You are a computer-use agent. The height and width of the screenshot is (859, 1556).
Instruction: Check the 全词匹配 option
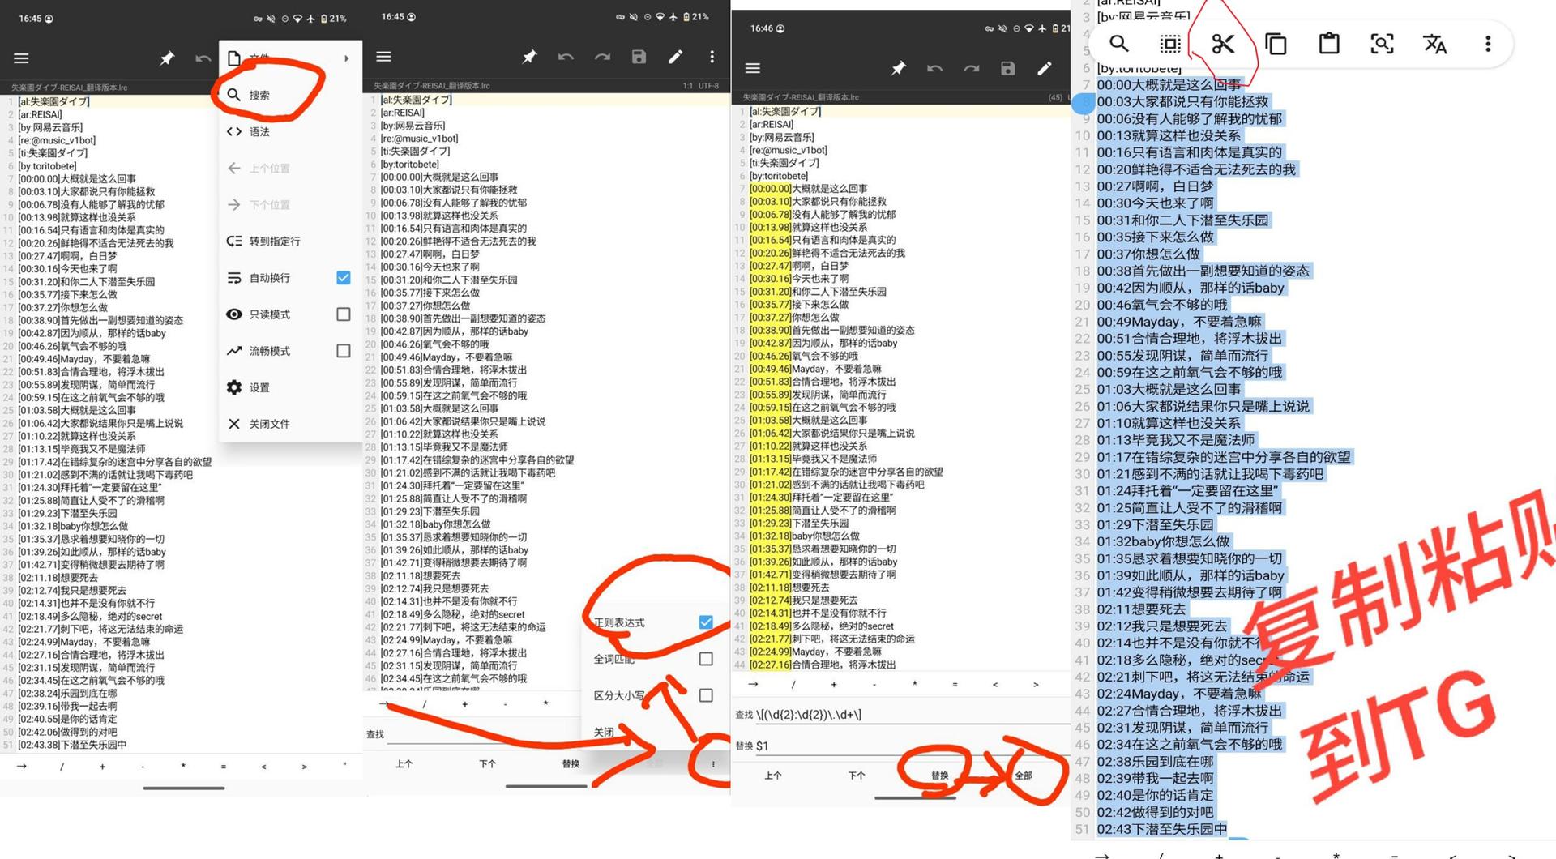(x=706, y=659)
